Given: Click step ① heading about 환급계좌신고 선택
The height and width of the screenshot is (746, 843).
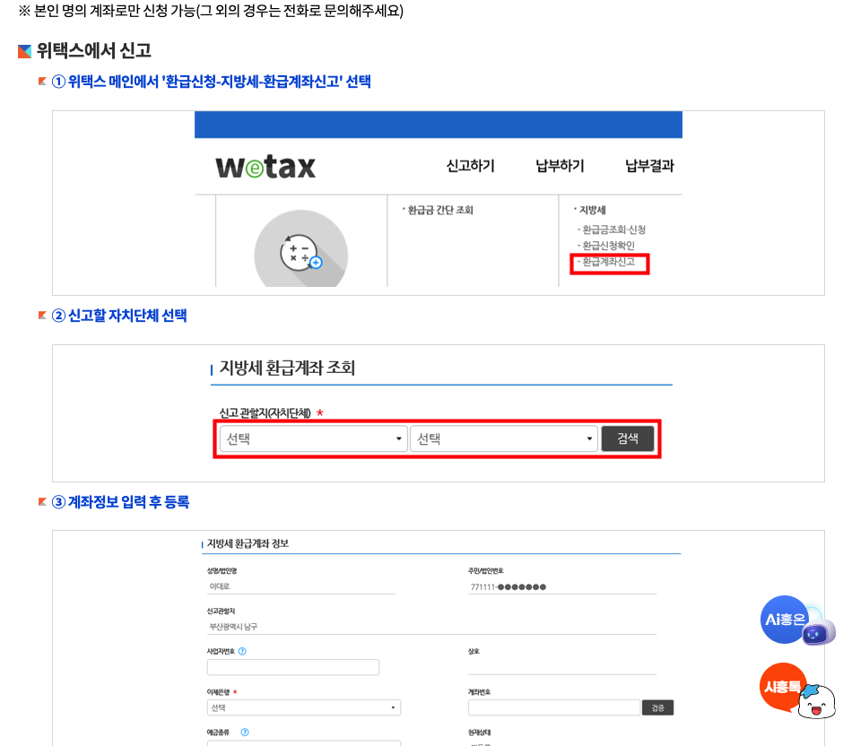Looking at the screenshot, I should [x=212, y=82].
